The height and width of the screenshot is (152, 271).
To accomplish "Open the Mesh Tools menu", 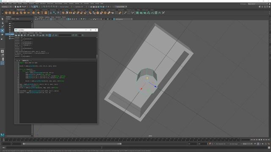I will pyautogui.click(x=50, y=3).
